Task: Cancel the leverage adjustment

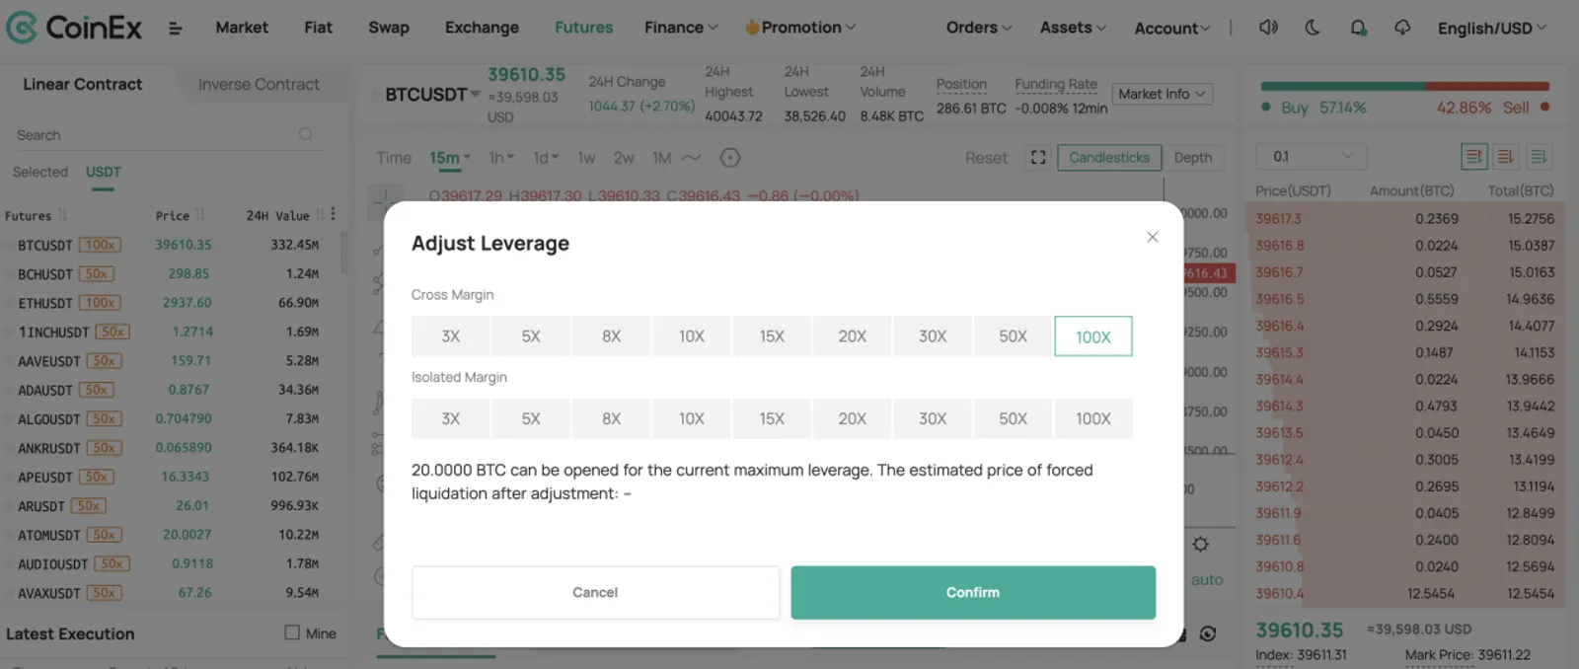Action: (x=595, y=592)
